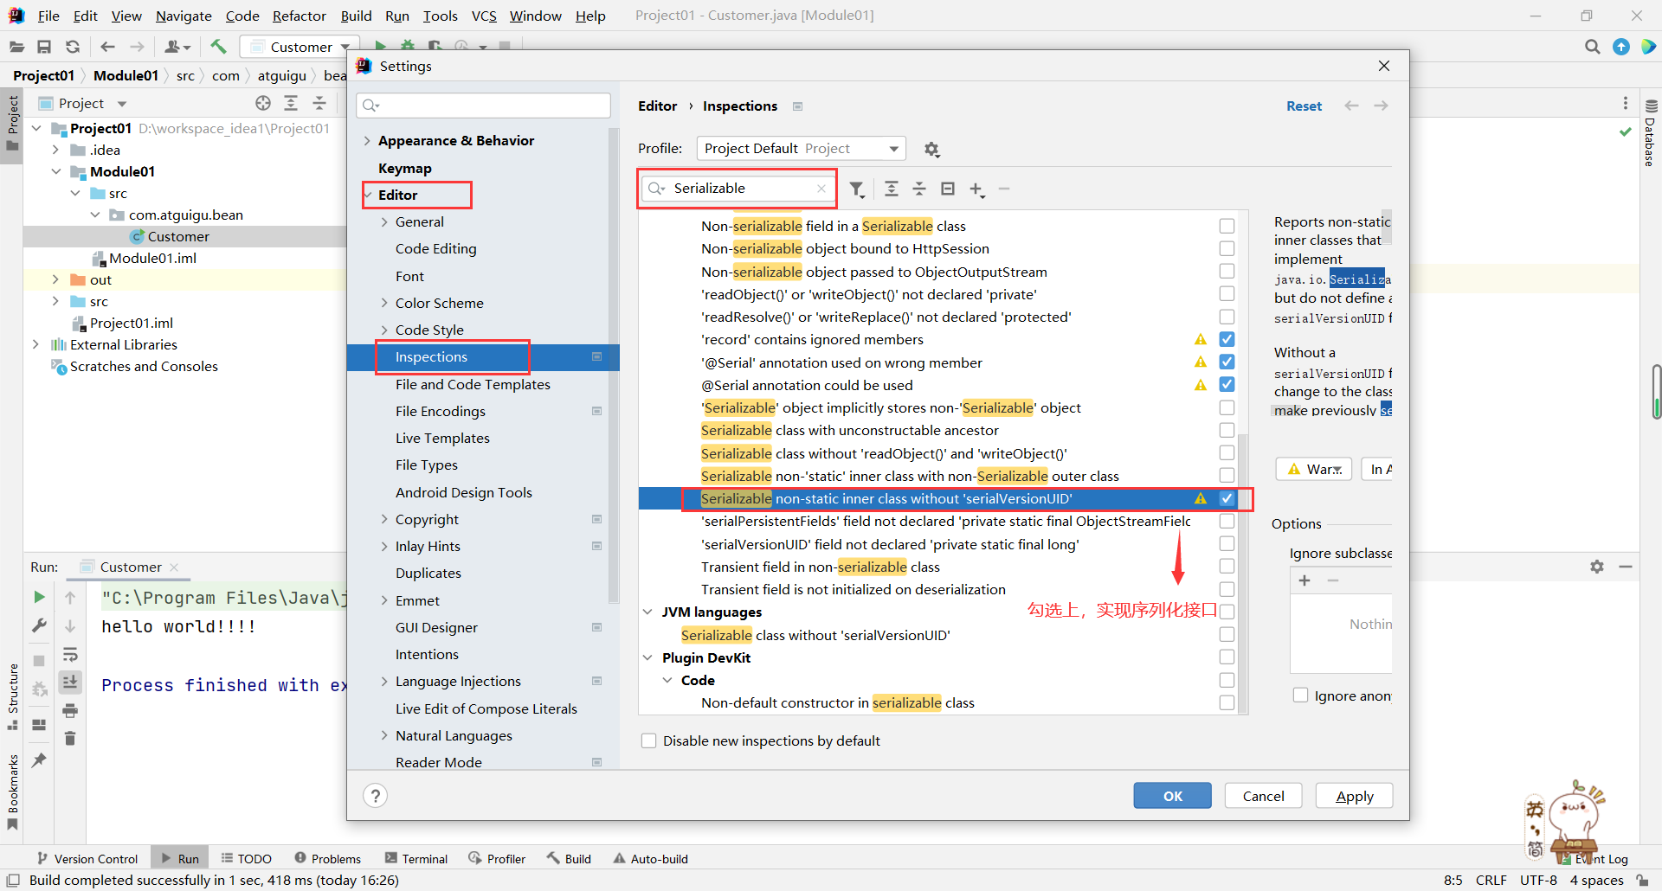Image resolution: width=1662 pixels, height=891 pixels.
Task: Open inspection profile settings gear icon
Action: tap(931, 149)
